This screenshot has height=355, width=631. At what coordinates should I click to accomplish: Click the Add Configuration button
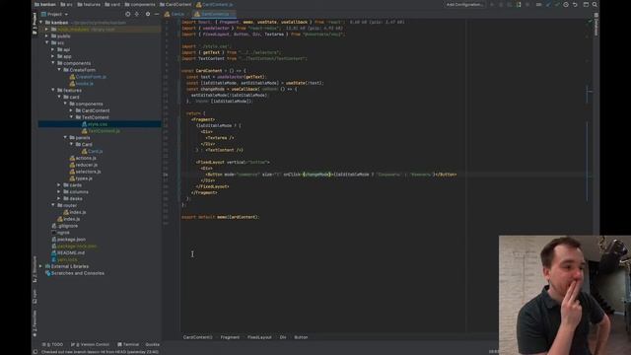(464, 4)
